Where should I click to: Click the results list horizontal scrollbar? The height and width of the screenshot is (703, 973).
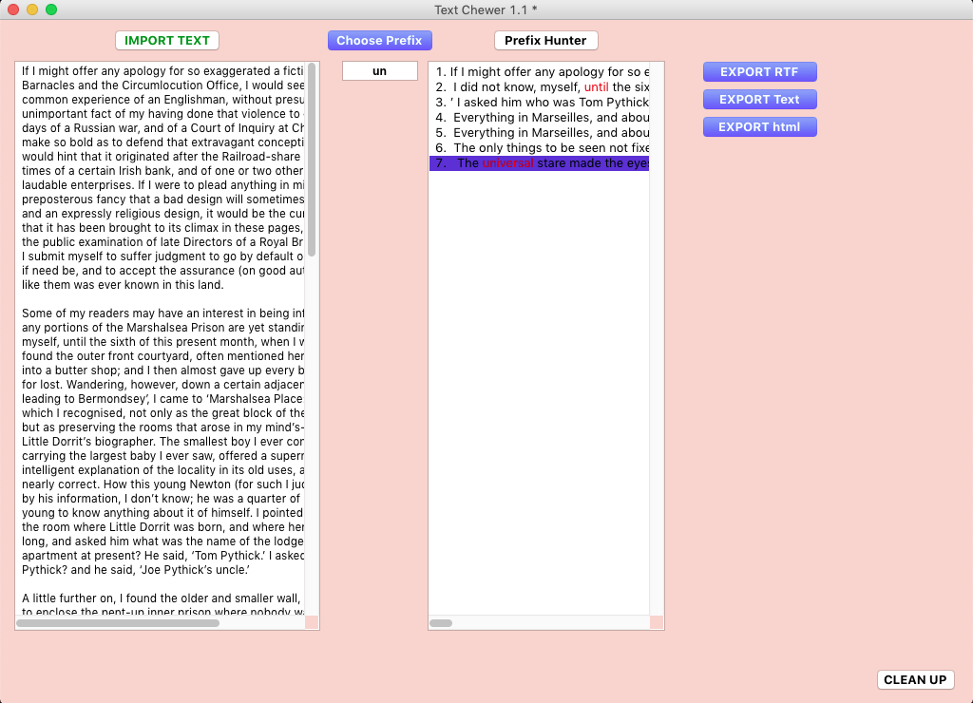441,623
